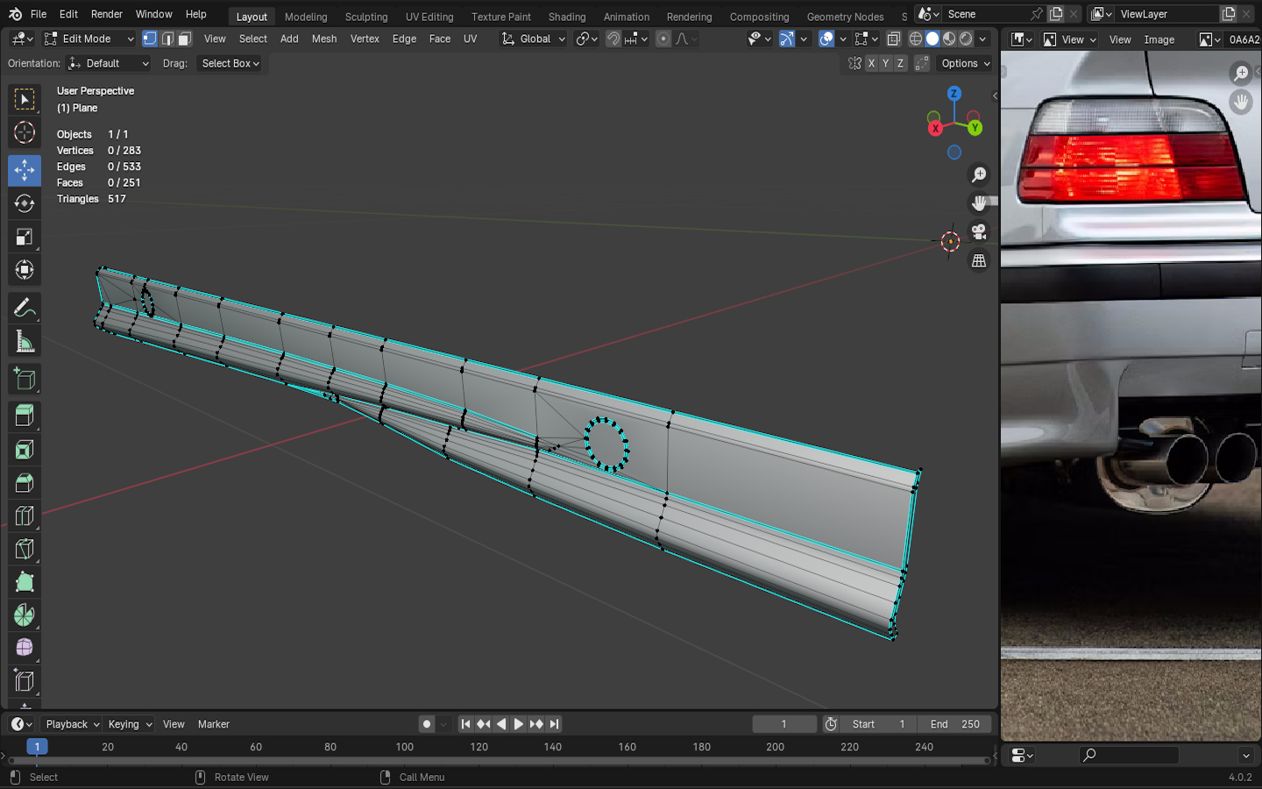Image resolution: width=1262 pixels, height=789 pixels.
Task: Select the Bevel tool
Action: (x=25, y=482)
